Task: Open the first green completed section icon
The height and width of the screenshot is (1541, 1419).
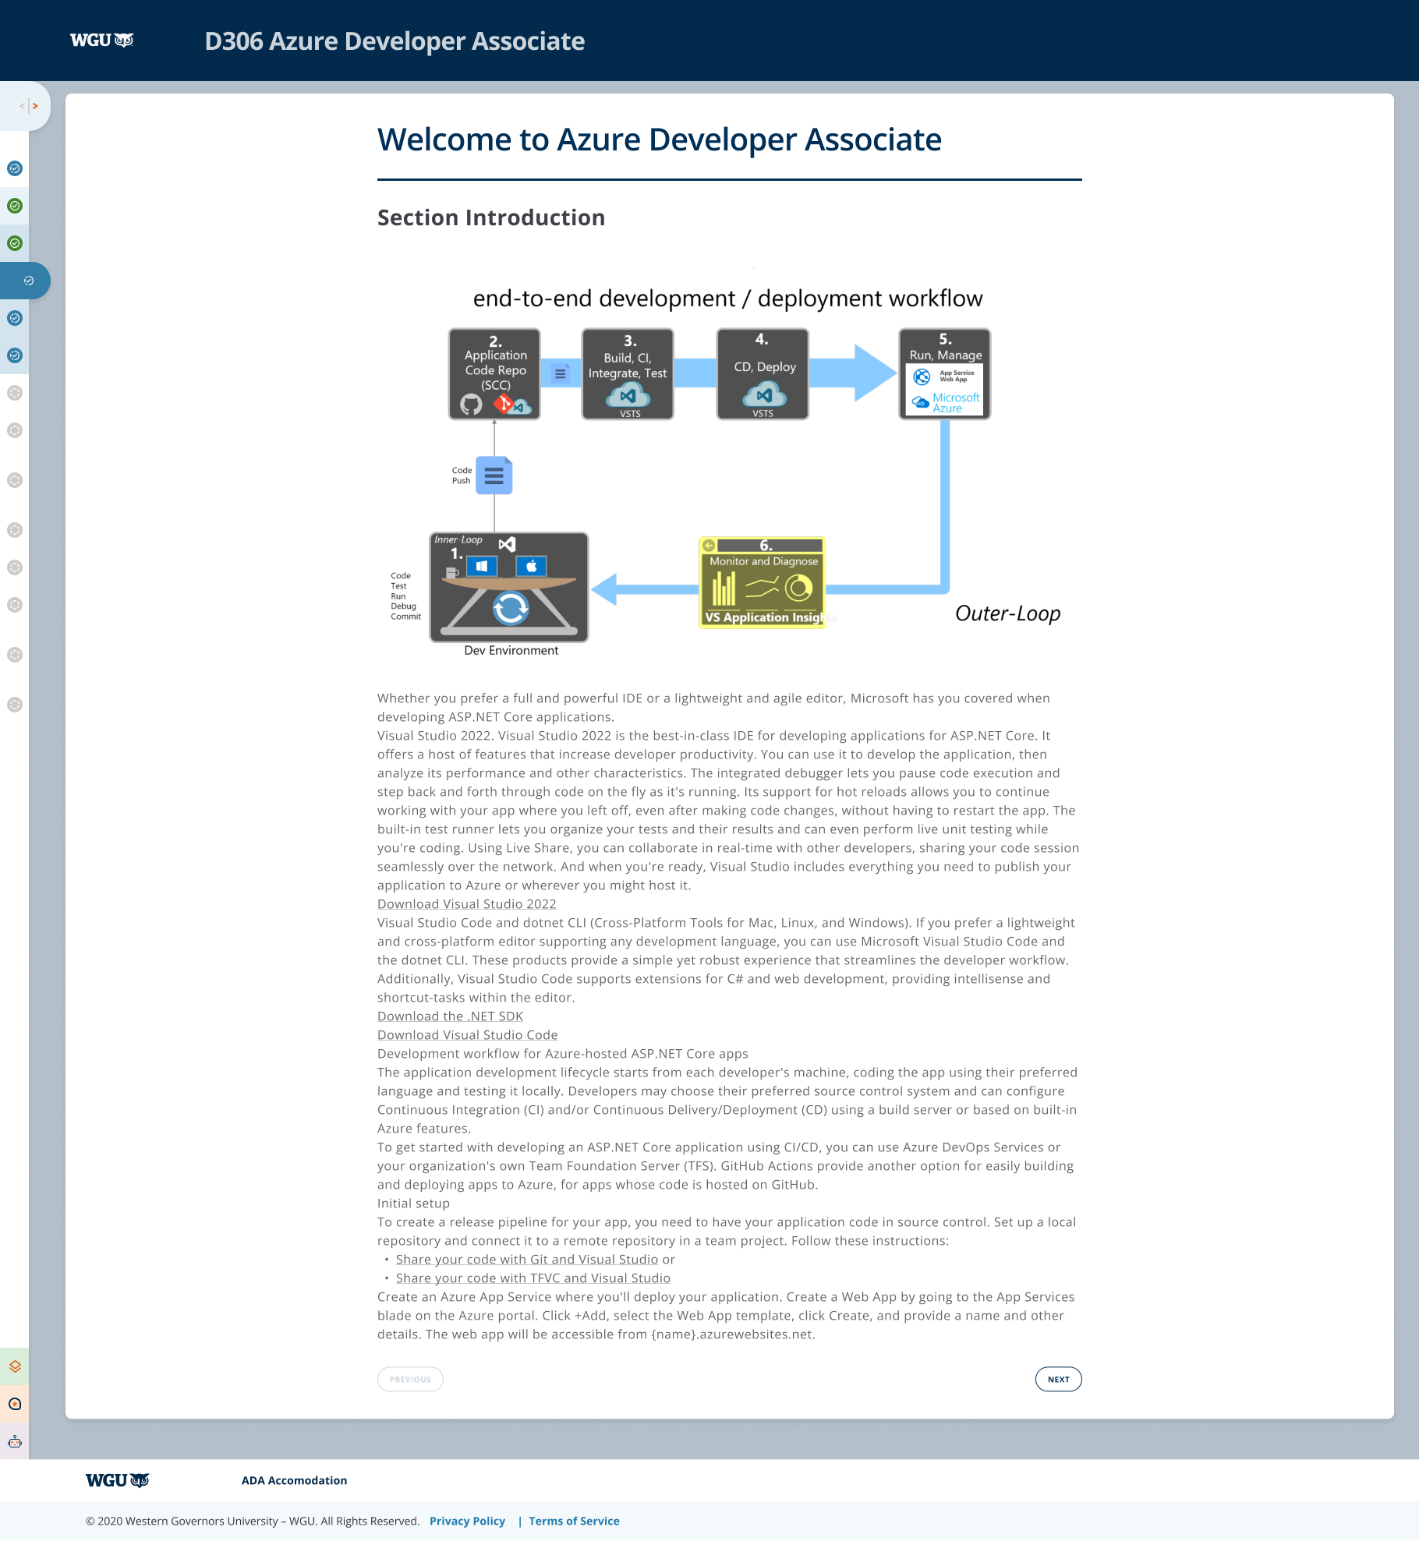Action: point(15,206)
